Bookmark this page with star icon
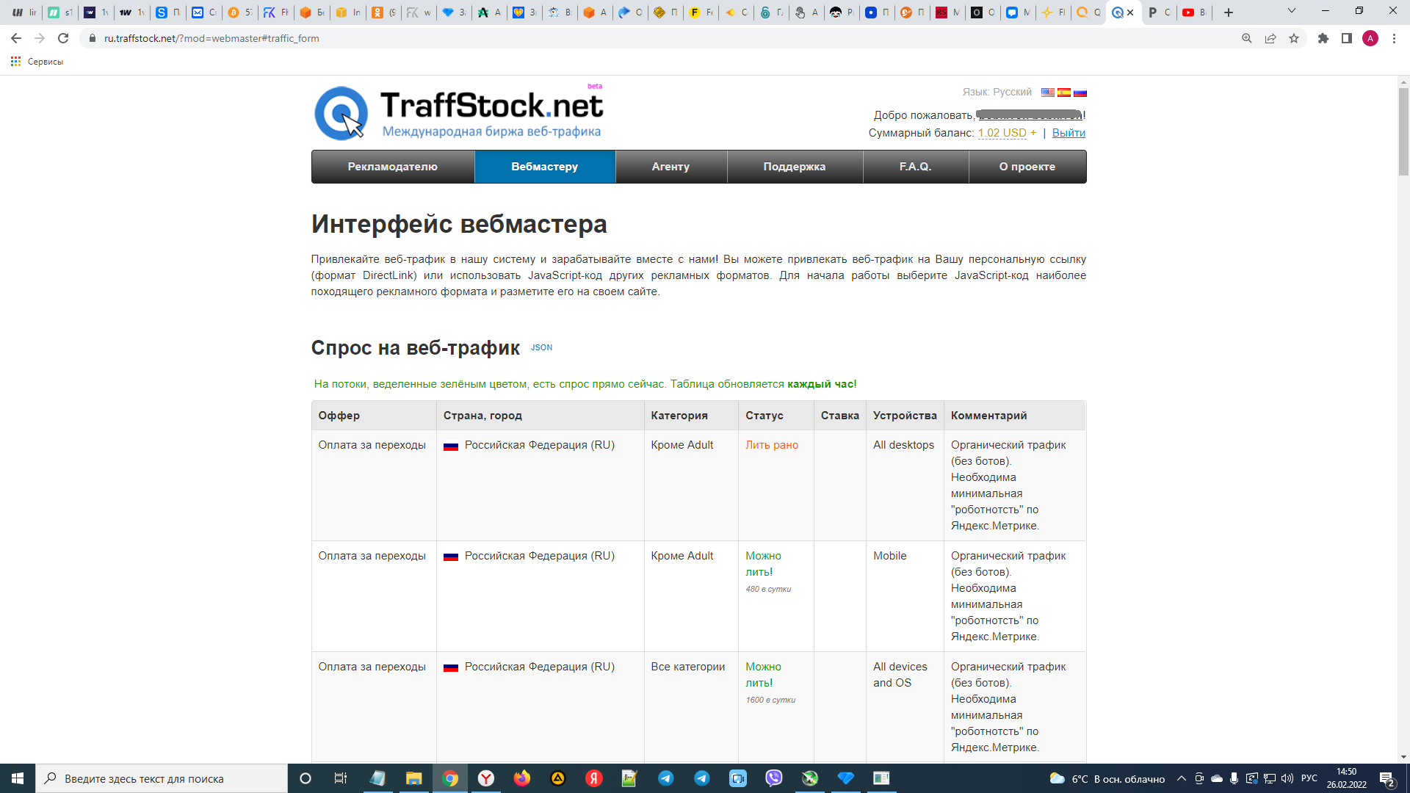Image resolution: width=1410 pixels, height=793 pixels. pyautogui.click(x=1294, y=38)
